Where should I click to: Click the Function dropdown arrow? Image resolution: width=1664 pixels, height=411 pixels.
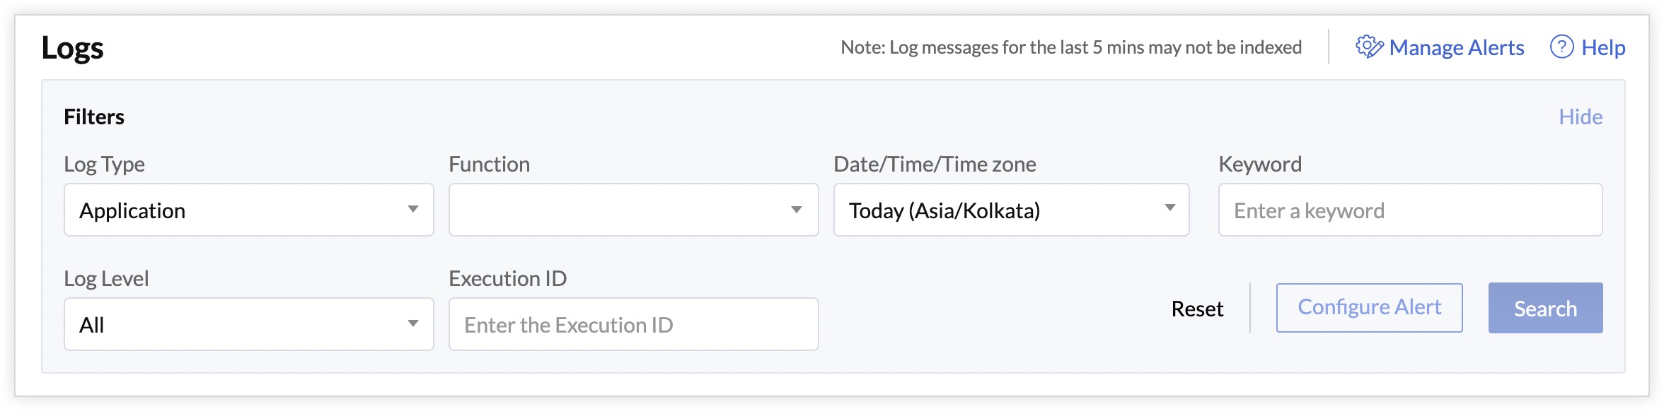pyautogui.click(x=797, y=210)
